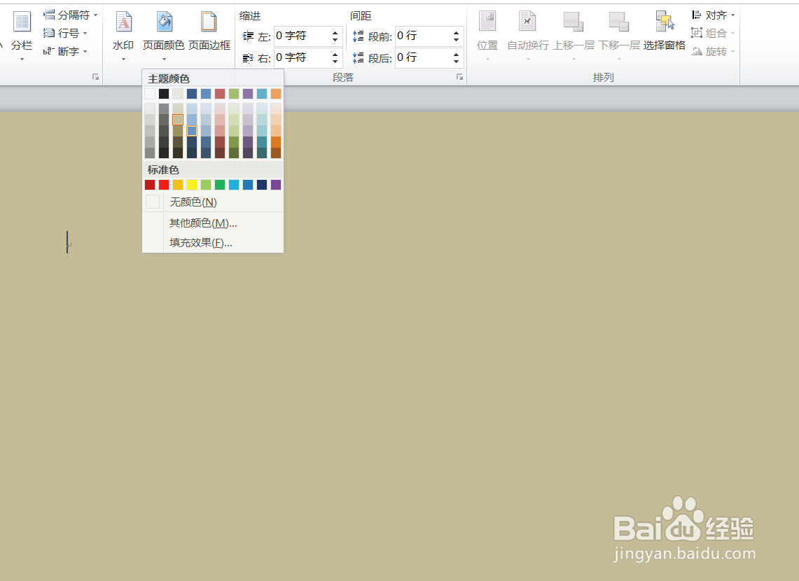Select No Color (无颜色) option
This screenshot has height=581, width=799.
(x=213, y=202)
